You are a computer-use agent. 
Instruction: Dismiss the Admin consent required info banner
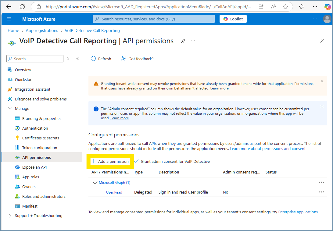(x=322, y=107)
